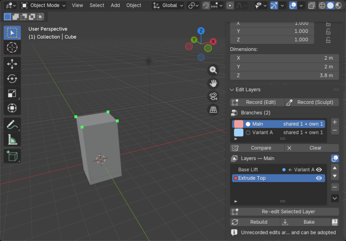346x241 pixels.
Task: Set selection mode to subtract
Action: pos(24,17)
